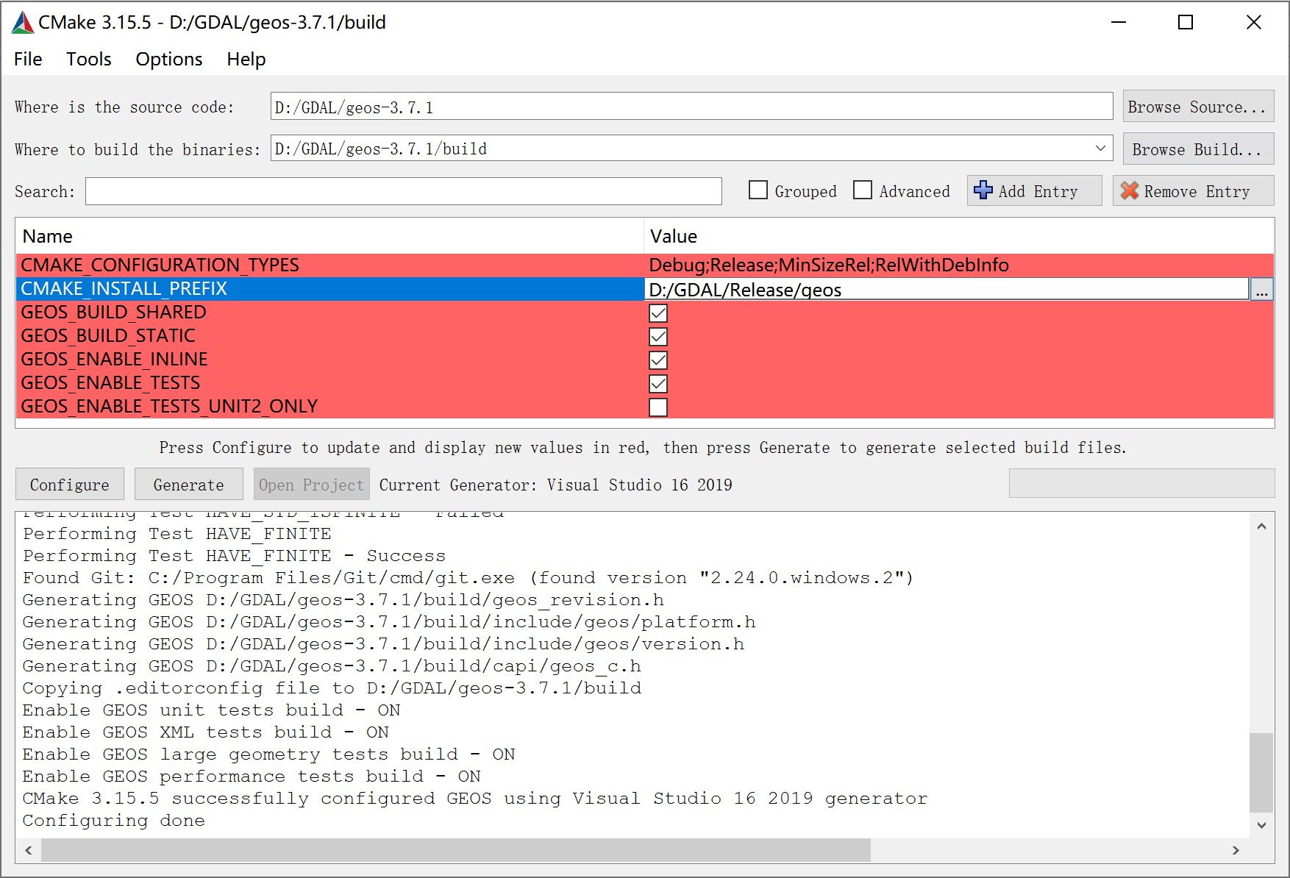The image size is (1290, 878).
Task: Click the 'Configuring done' log line
Action: click(114, 821)
